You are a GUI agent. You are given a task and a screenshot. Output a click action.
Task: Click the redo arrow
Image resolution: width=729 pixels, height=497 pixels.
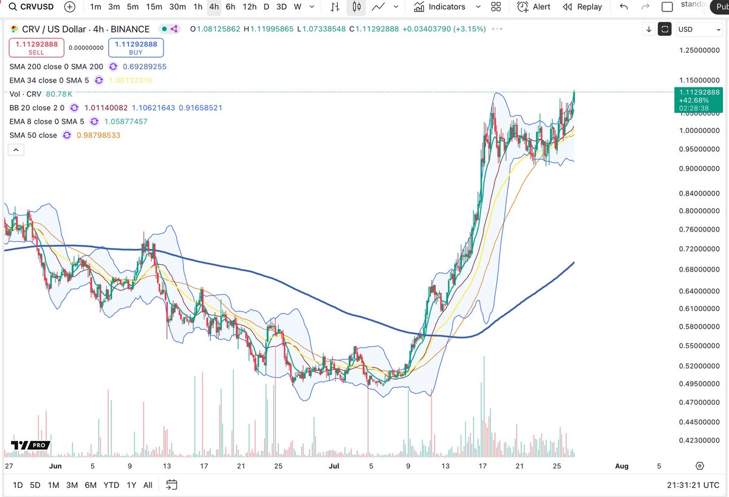[645, 7]
